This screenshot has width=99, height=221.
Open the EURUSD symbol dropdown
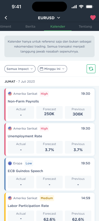point(49,18)
